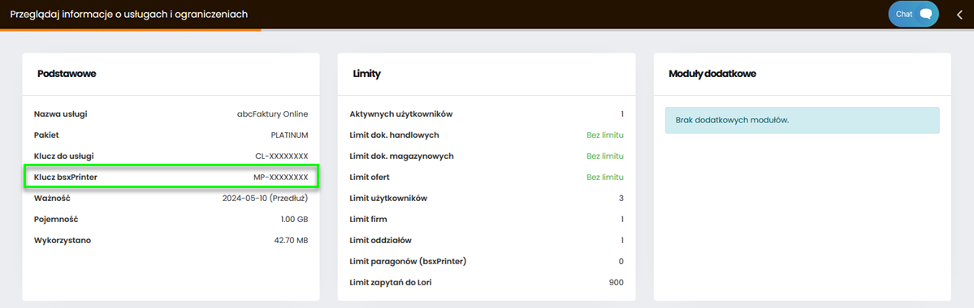Click the Podstawowe card heading
This screenshot has width=974, height=308.
tap(67, 74)
